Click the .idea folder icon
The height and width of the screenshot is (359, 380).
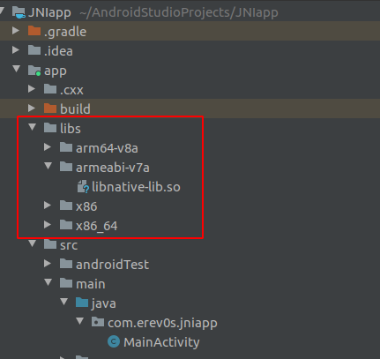(34, 50)
